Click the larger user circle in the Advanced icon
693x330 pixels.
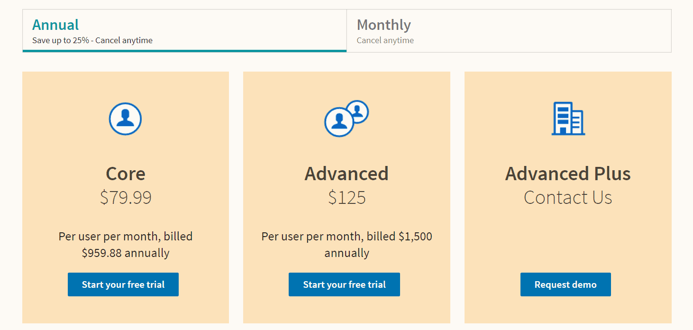[x=339, y=122]
